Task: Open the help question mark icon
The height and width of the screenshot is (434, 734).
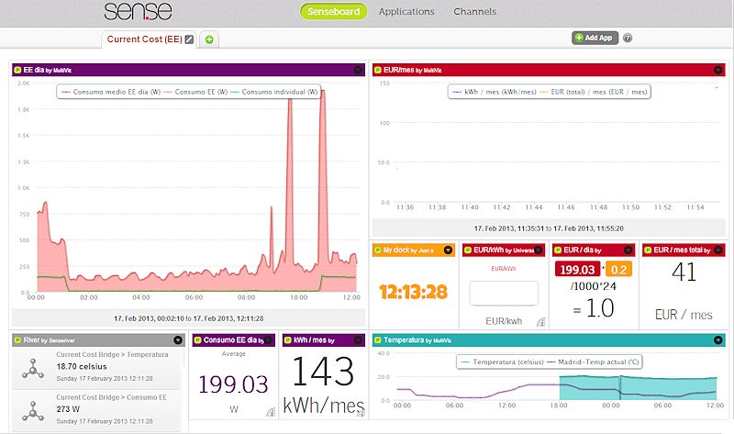Action: pyautogui.click(x=628, y=38)
